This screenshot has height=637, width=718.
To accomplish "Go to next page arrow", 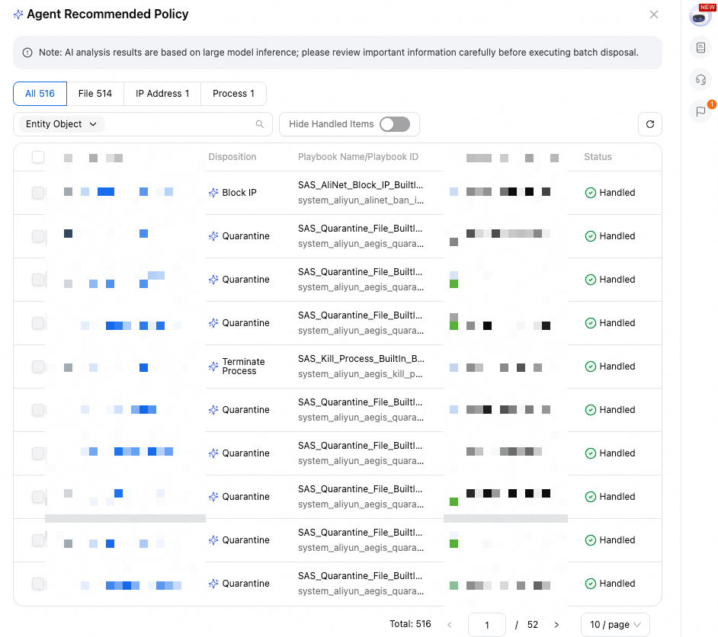I will click(556, 625).
